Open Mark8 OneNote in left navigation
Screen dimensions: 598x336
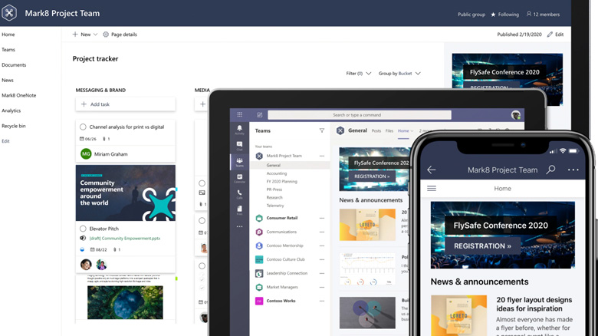[x=18, y=95]
